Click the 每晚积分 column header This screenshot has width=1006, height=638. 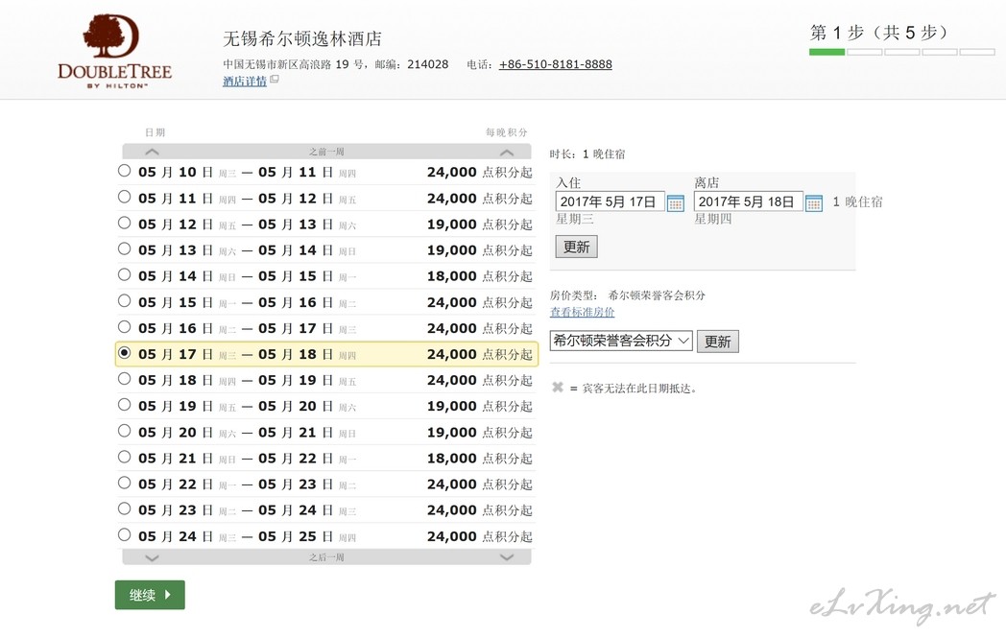pyautogui.click(x=506, y=132)
